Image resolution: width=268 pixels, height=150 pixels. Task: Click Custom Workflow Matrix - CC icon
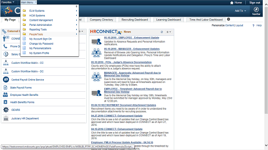pos(6,63)
